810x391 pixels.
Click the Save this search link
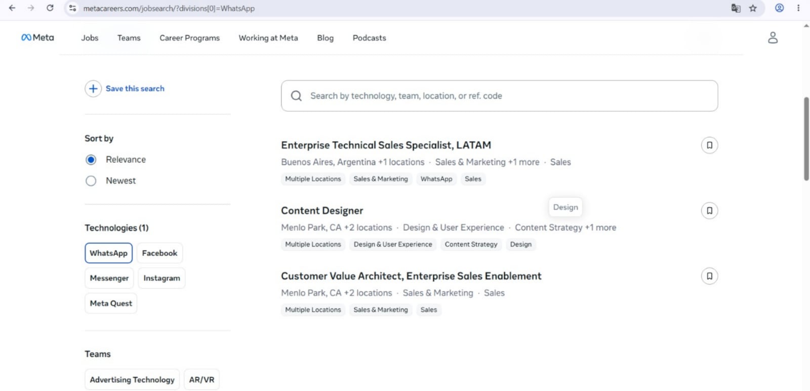click(x=135, y=89)
